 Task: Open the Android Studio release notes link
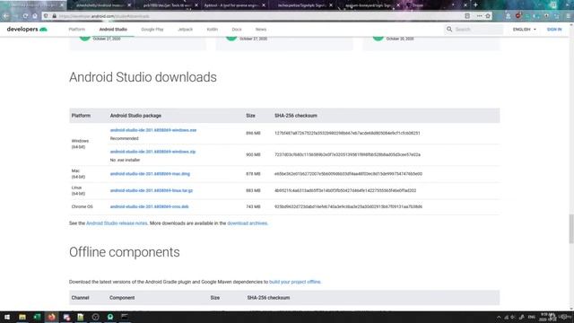(x=117, y=223)
